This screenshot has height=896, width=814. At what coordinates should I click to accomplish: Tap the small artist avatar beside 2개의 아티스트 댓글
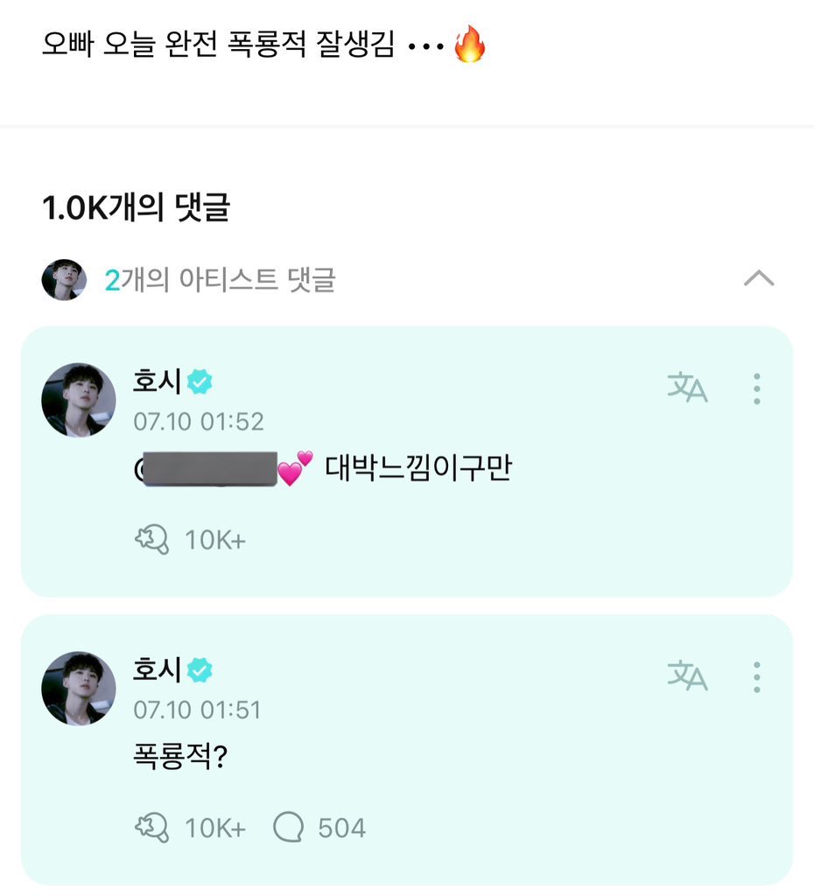click(64, 280)
